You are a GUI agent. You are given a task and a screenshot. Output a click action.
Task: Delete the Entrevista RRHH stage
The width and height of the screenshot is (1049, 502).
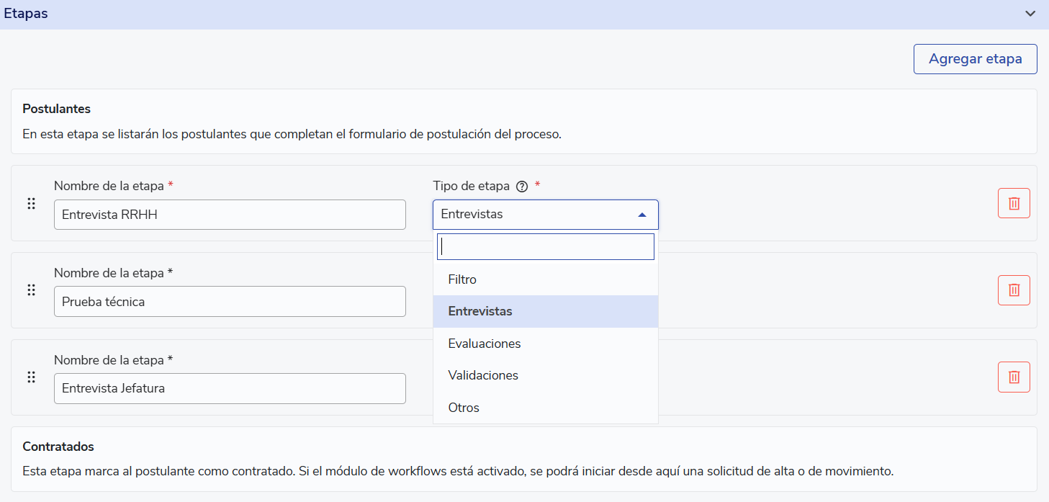pyautogui.click(x=1014, y=203)
